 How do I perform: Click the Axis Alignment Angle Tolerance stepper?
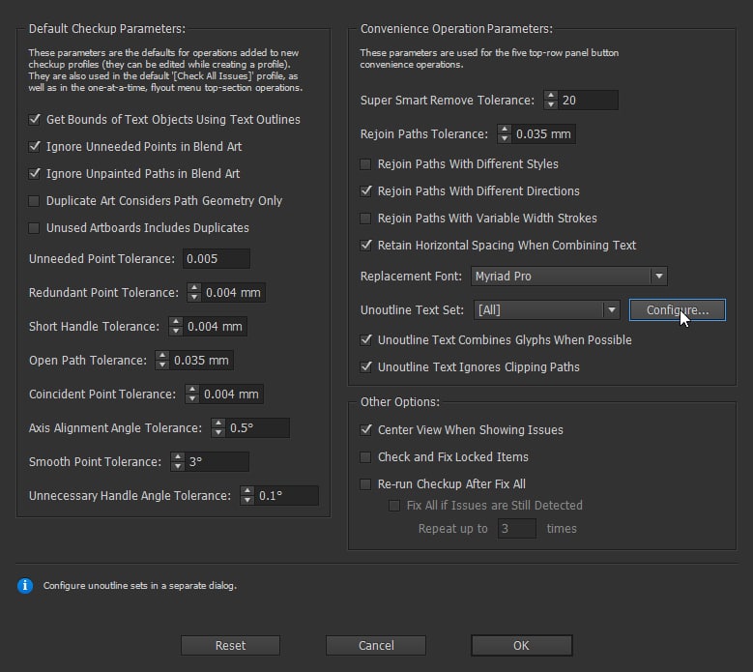[218, 427]
